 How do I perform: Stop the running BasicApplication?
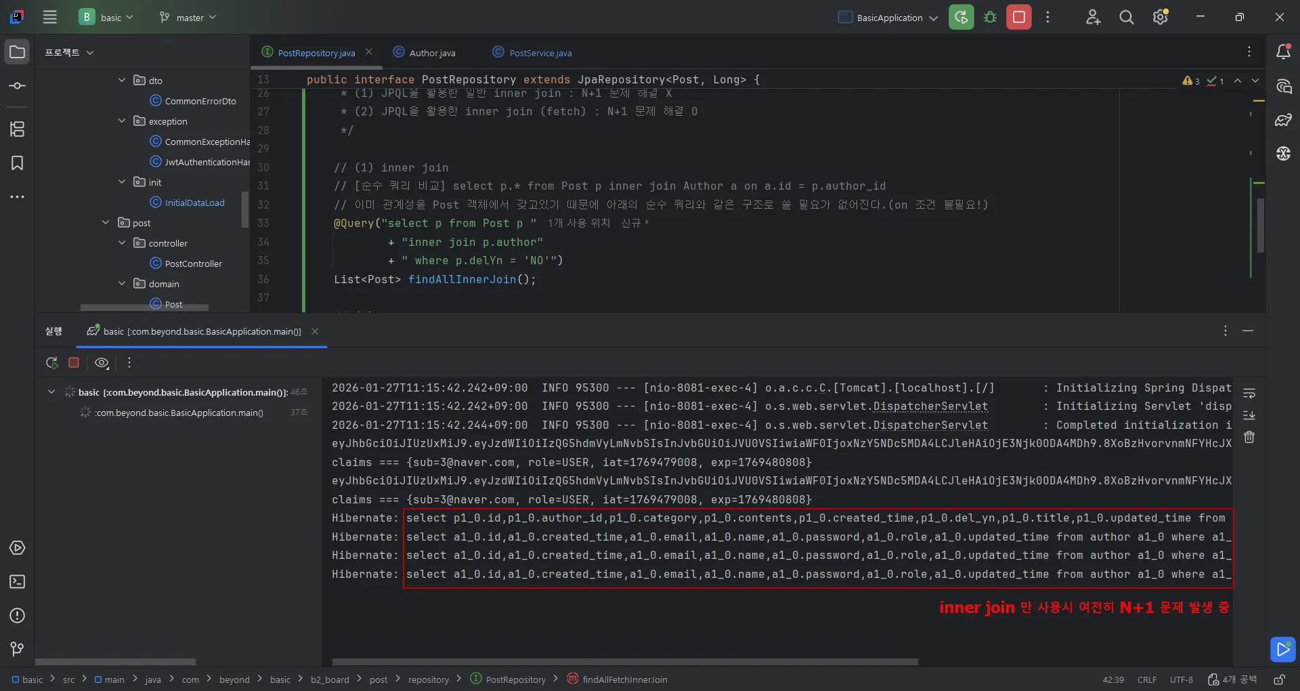click(1019, 18)
